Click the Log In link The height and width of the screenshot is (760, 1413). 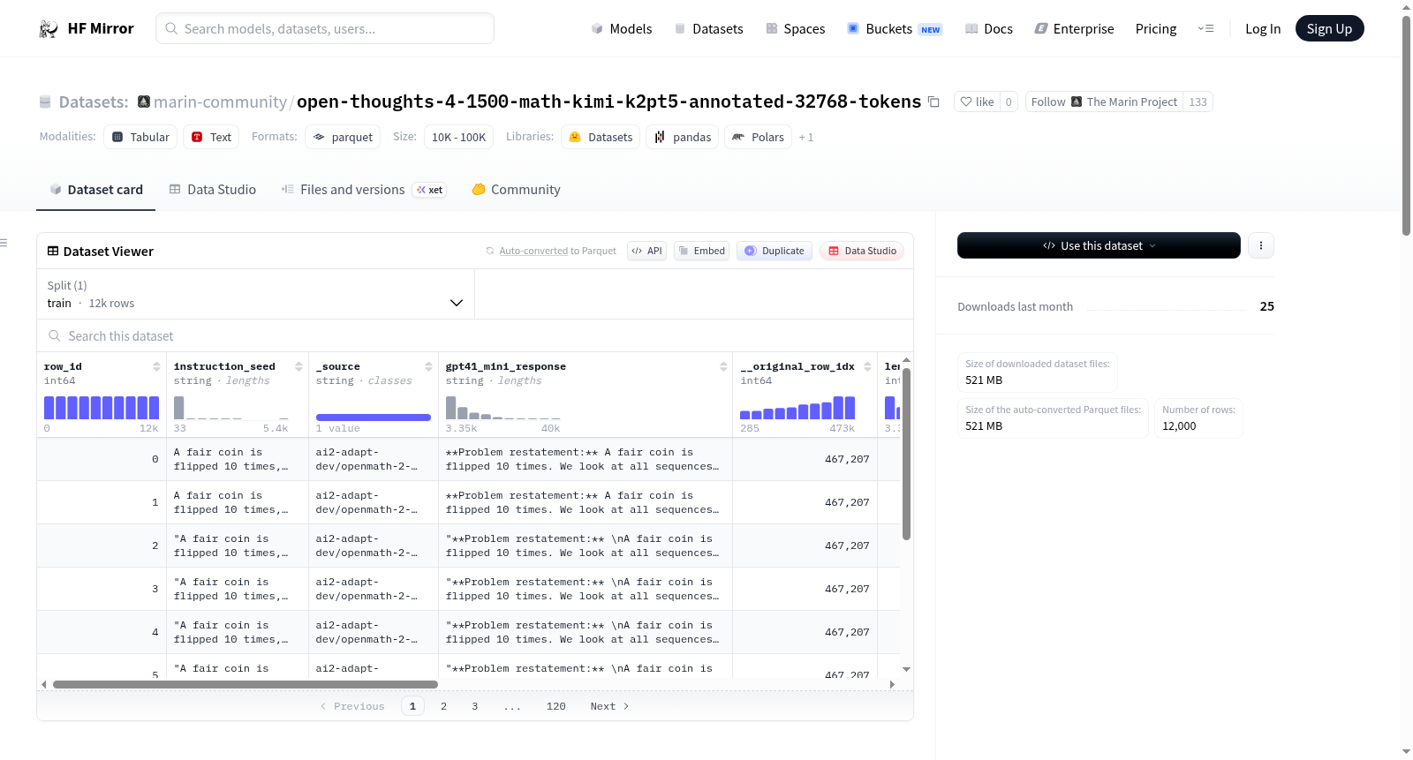(x=1263, y=29)
